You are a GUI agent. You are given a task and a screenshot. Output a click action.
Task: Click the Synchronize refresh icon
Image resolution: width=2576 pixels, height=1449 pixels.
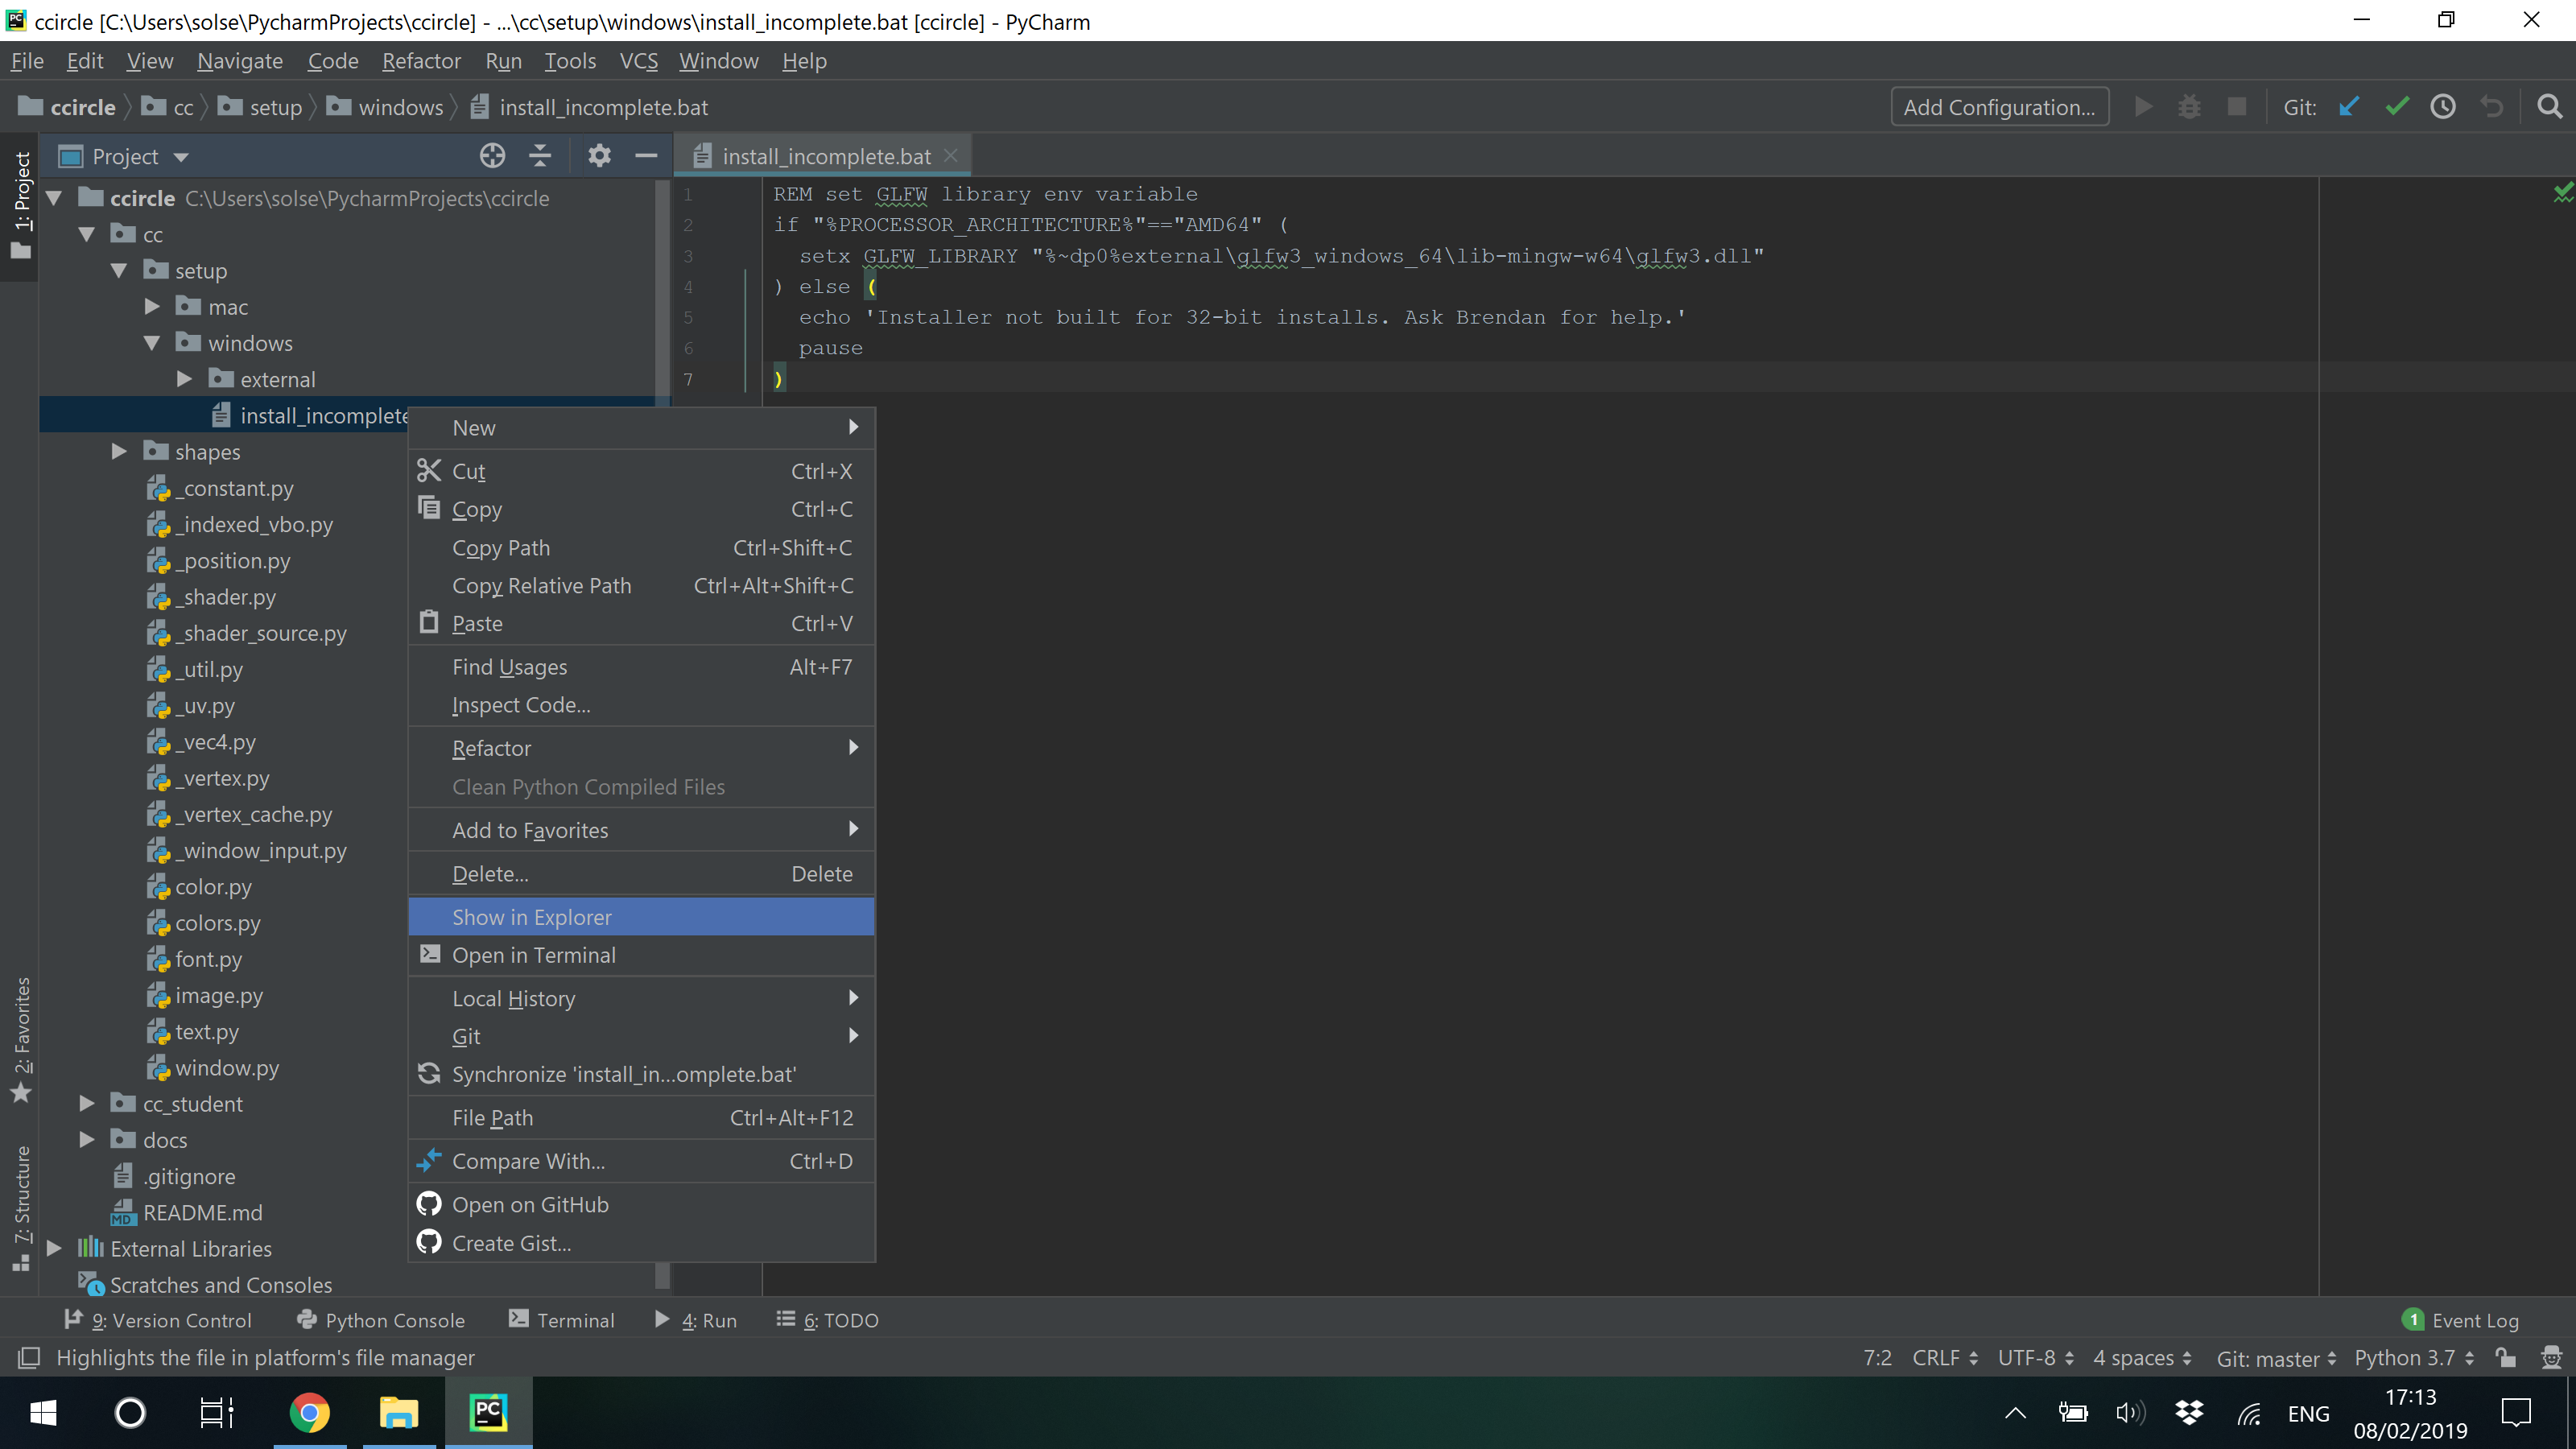[x=429, y=1073]
